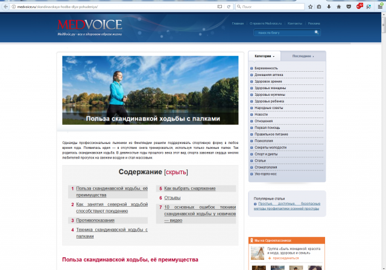Open the Реклама menu link

tap(314, 24)
